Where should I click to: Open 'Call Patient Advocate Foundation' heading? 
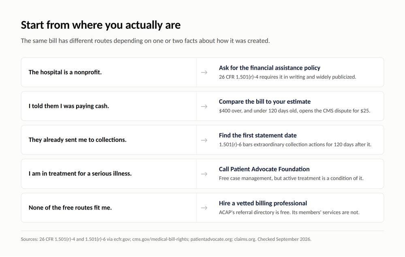pos(264,169)
